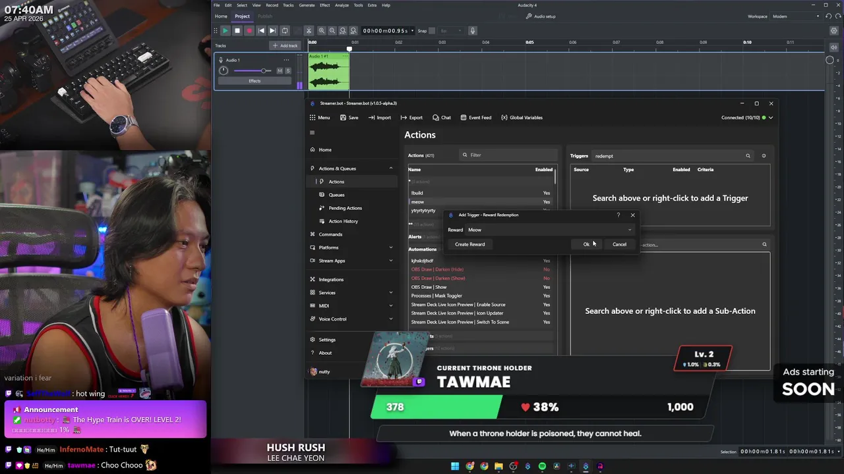This screenshot has width=844, height=474.
Task: Skip to end in Audacity's transport
Action: pos(272,30)
